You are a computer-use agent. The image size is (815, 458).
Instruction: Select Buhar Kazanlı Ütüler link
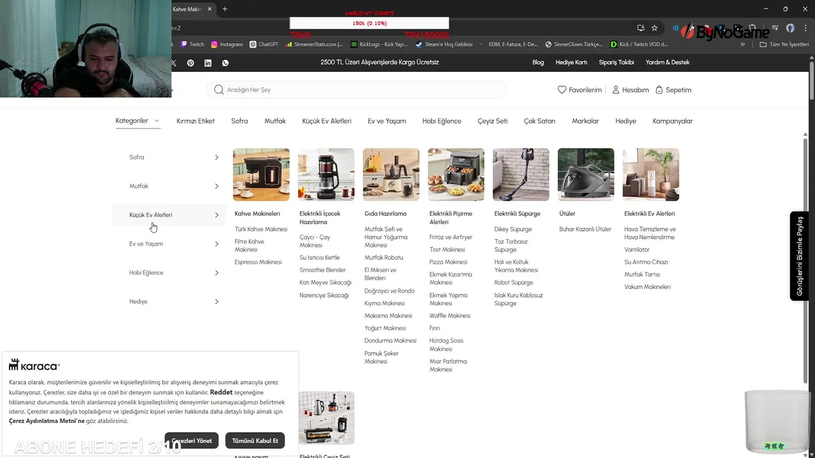tap(585, 229)
